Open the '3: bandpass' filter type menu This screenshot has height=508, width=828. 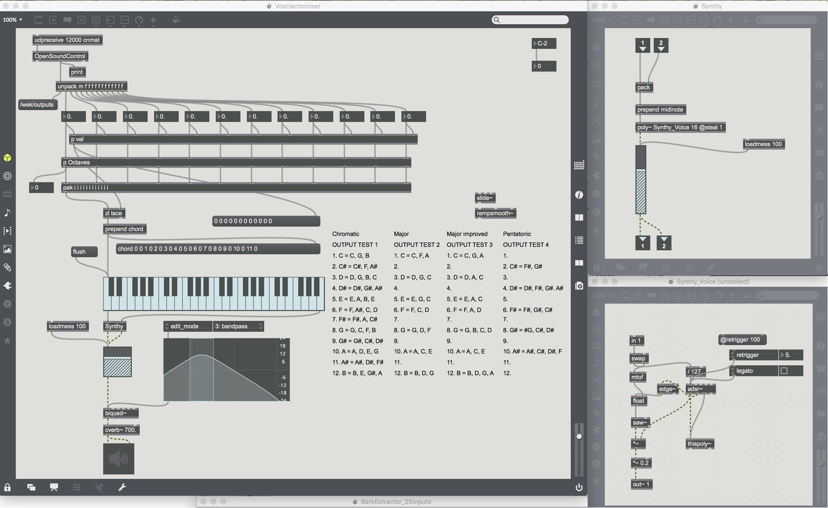pyautogui.click(x=238, y=326)
